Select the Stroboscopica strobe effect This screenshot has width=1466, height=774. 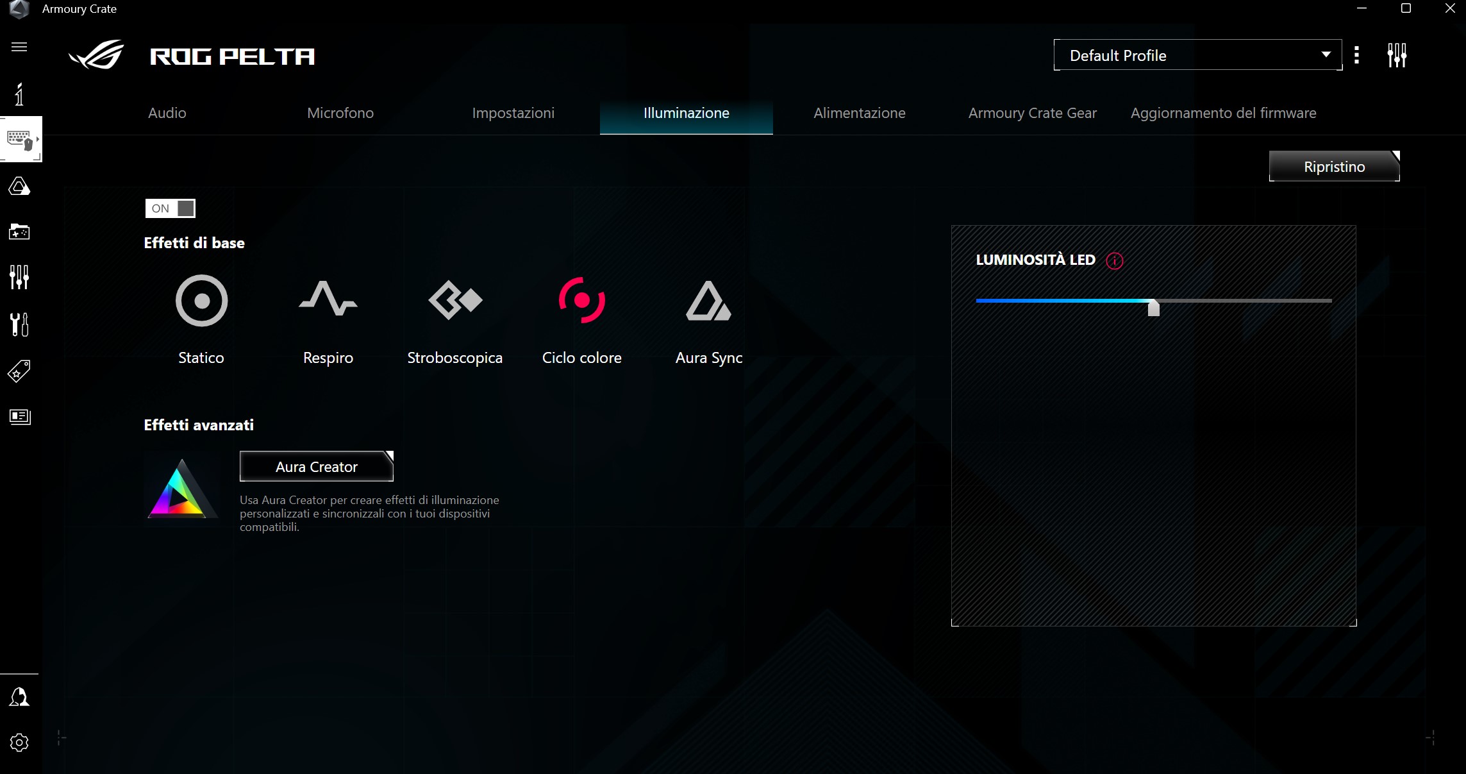[455, 320]
